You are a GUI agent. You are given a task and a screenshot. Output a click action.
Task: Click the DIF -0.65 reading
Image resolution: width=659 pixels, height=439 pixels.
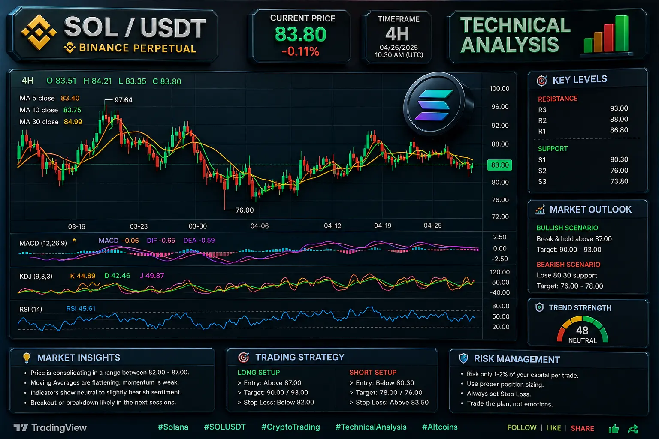(x=161, y=241)
